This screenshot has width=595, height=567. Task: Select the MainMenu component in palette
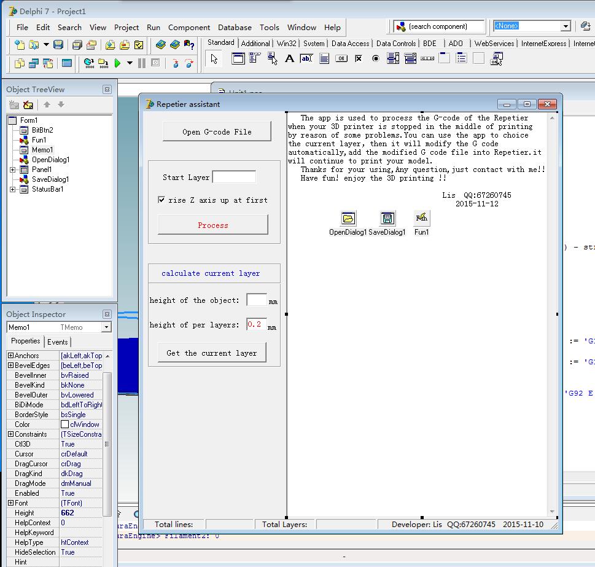click(255, 59)
